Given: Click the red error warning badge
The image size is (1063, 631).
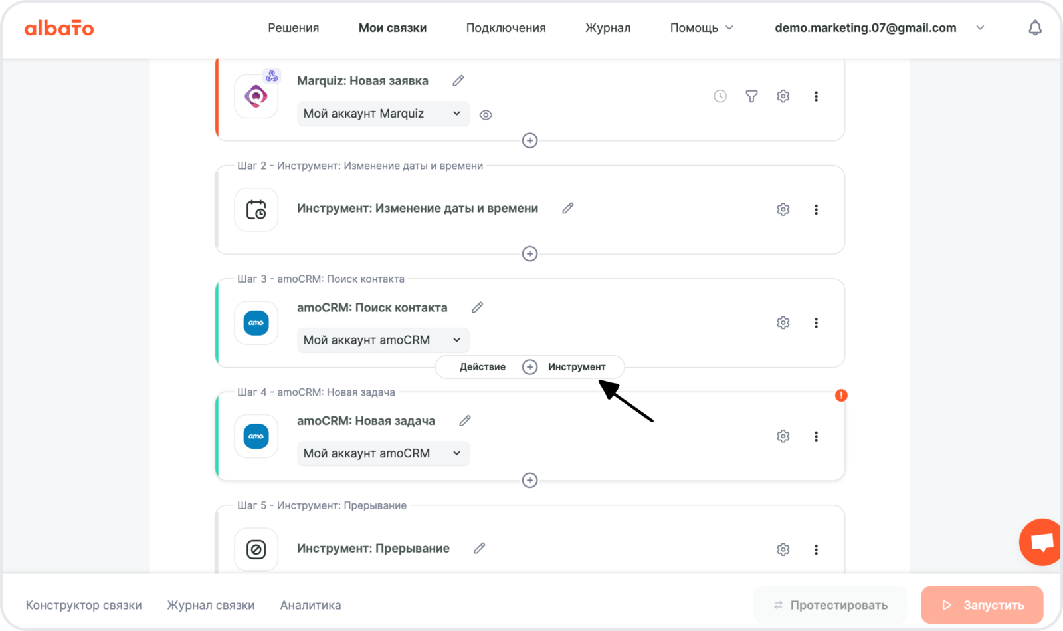Looking at the screenshot, I should 841,396.
